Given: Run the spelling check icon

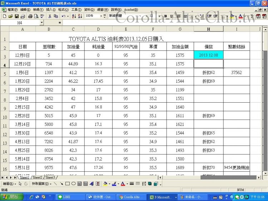Looking at the screenshot, I should click(42, 16).
